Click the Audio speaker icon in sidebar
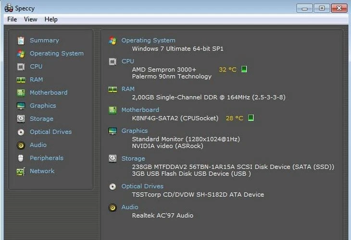The image size is (351, 240). (x=21, y=145)
